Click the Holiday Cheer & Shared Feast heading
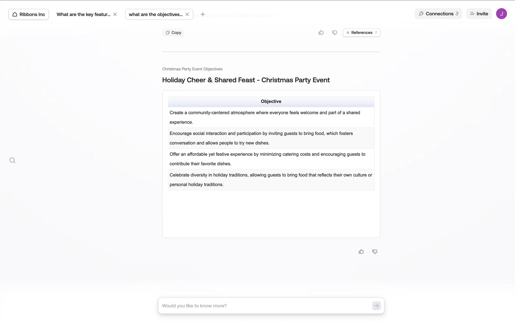 [x=246, y=80]
